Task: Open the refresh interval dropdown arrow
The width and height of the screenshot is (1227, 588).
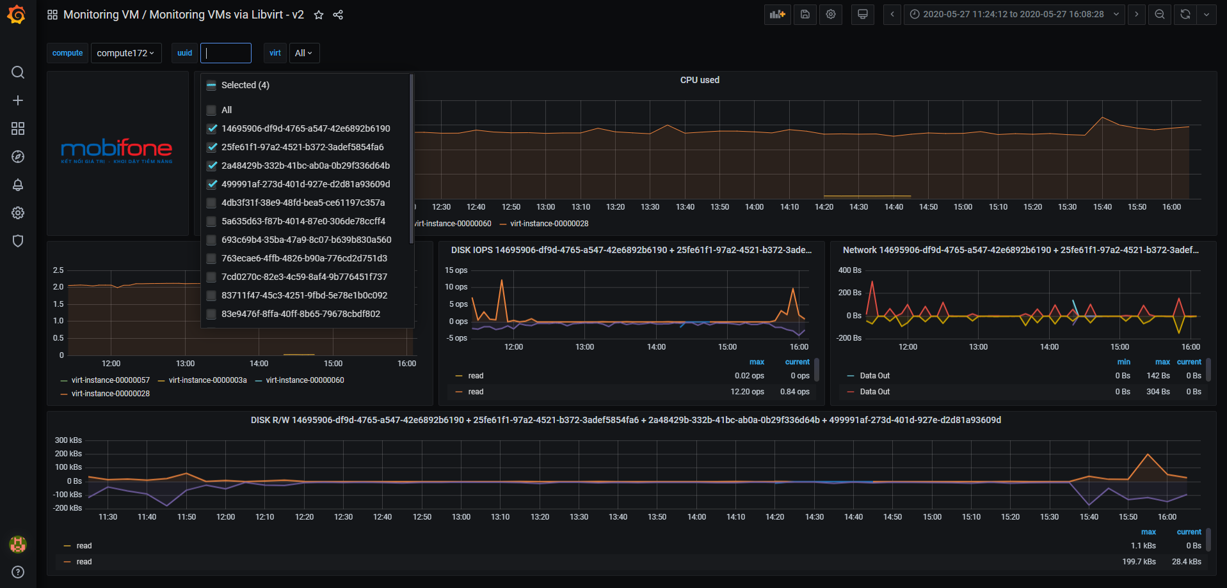Action: 1207,15
